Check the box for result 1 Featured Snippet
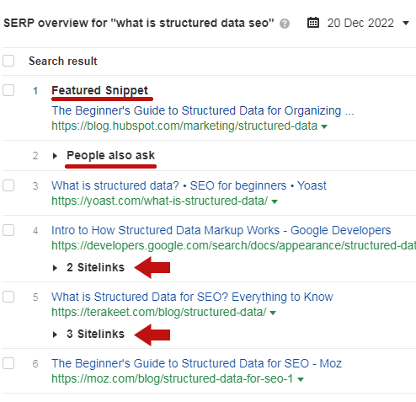The width and height of the screenshot is (416, 402). (8, 90)
